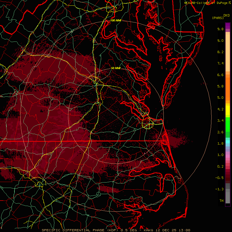Click the 3.4 scale value
This screenshot has height=232, width=232.
220,121
